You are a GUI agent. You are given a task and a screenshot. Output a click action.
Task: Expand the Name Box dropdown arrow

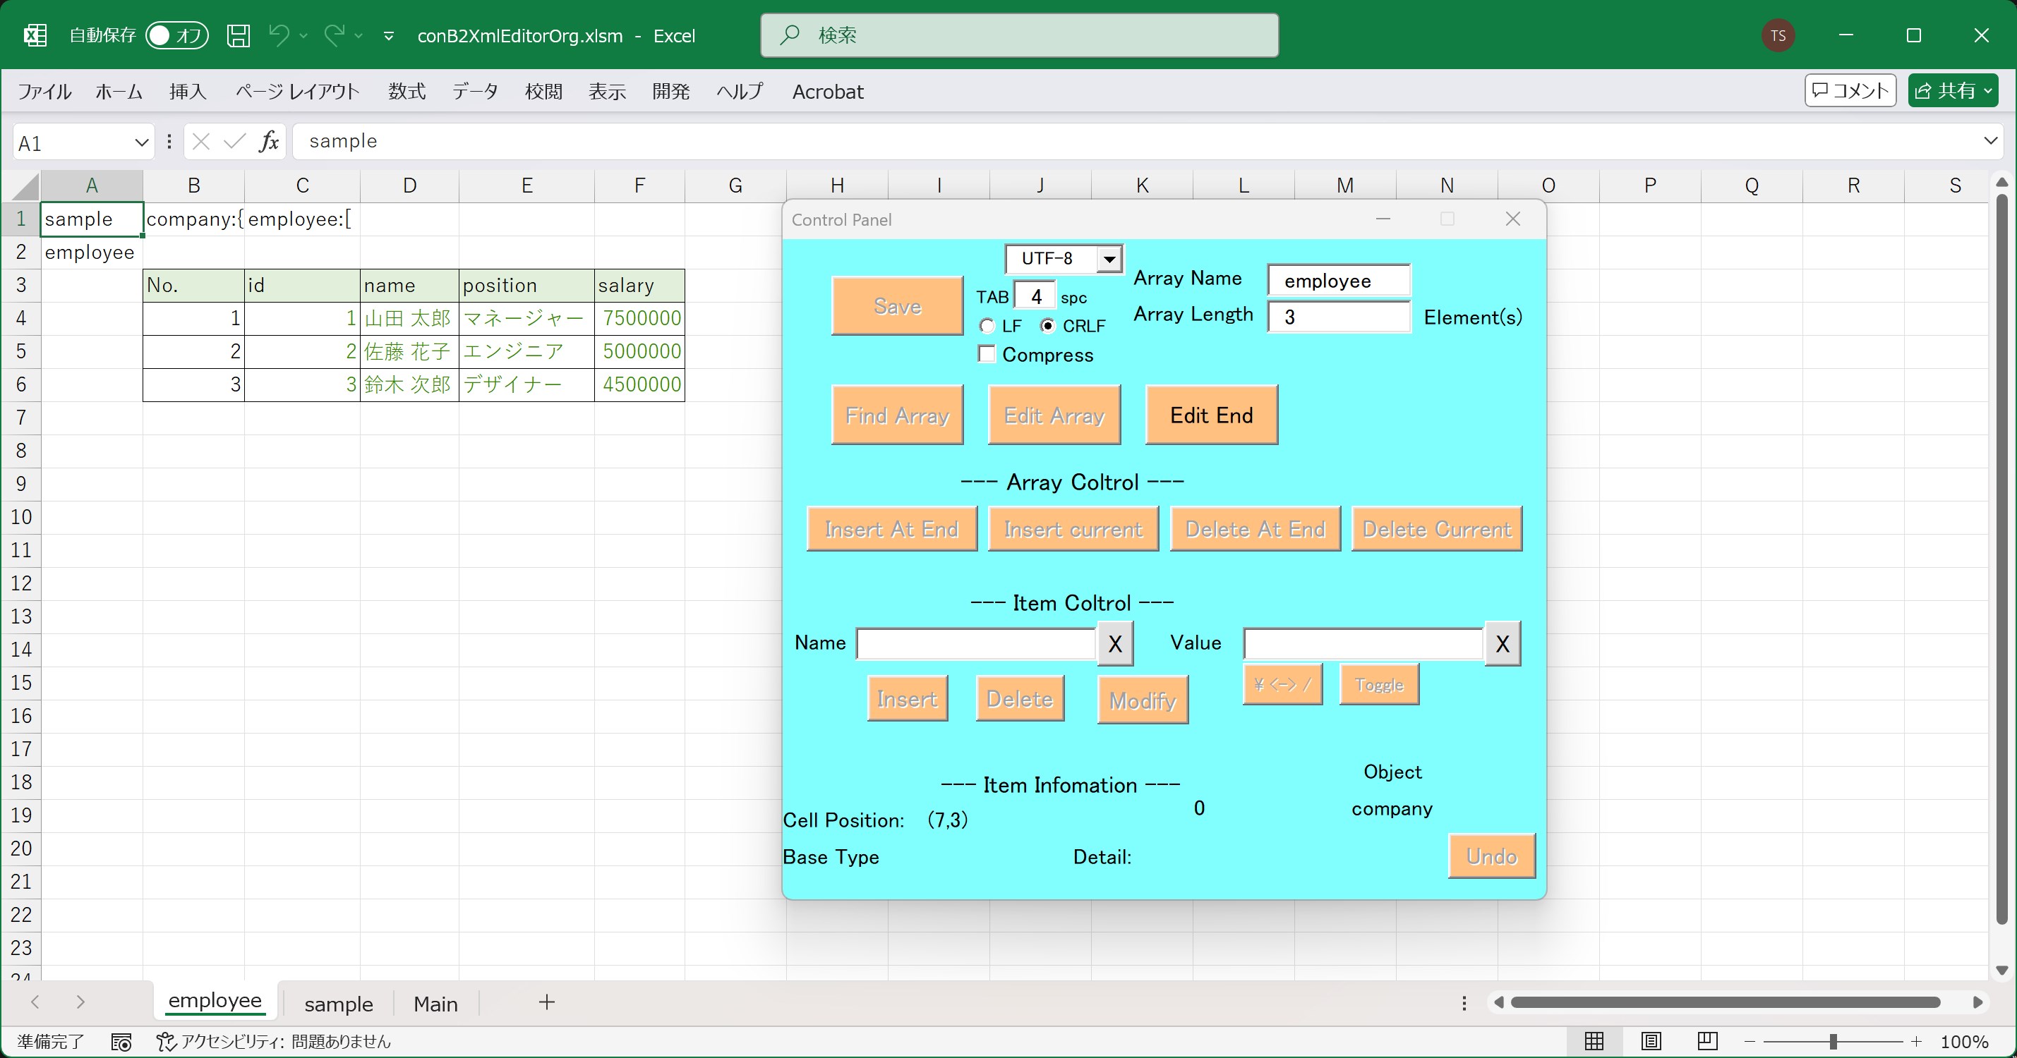pos(141,142)
